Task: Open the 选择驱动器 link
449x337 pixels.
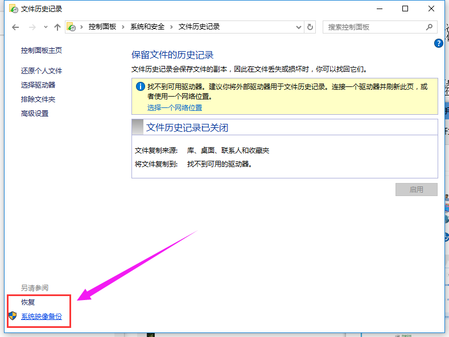Action: pyautogui.click(x=38, y=85)
